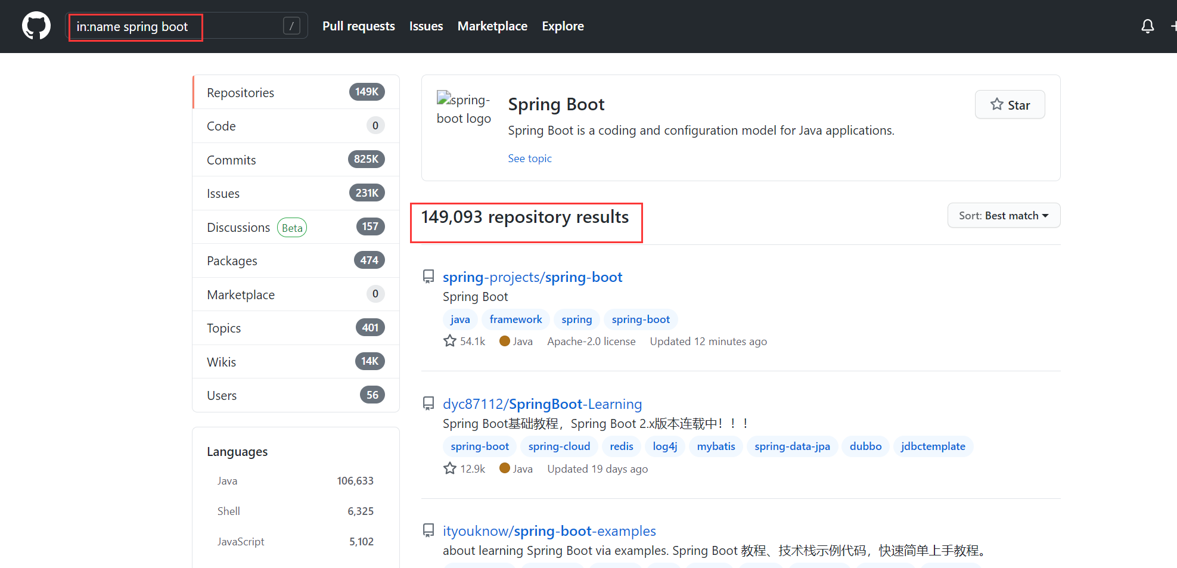Select the Commits results filter
The height and width of the screenshot is (568, 1177).
[296, 160]
